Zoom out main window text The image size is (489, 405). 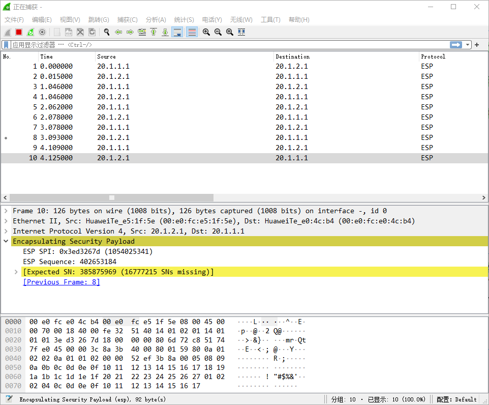click(x=218, y=32)
